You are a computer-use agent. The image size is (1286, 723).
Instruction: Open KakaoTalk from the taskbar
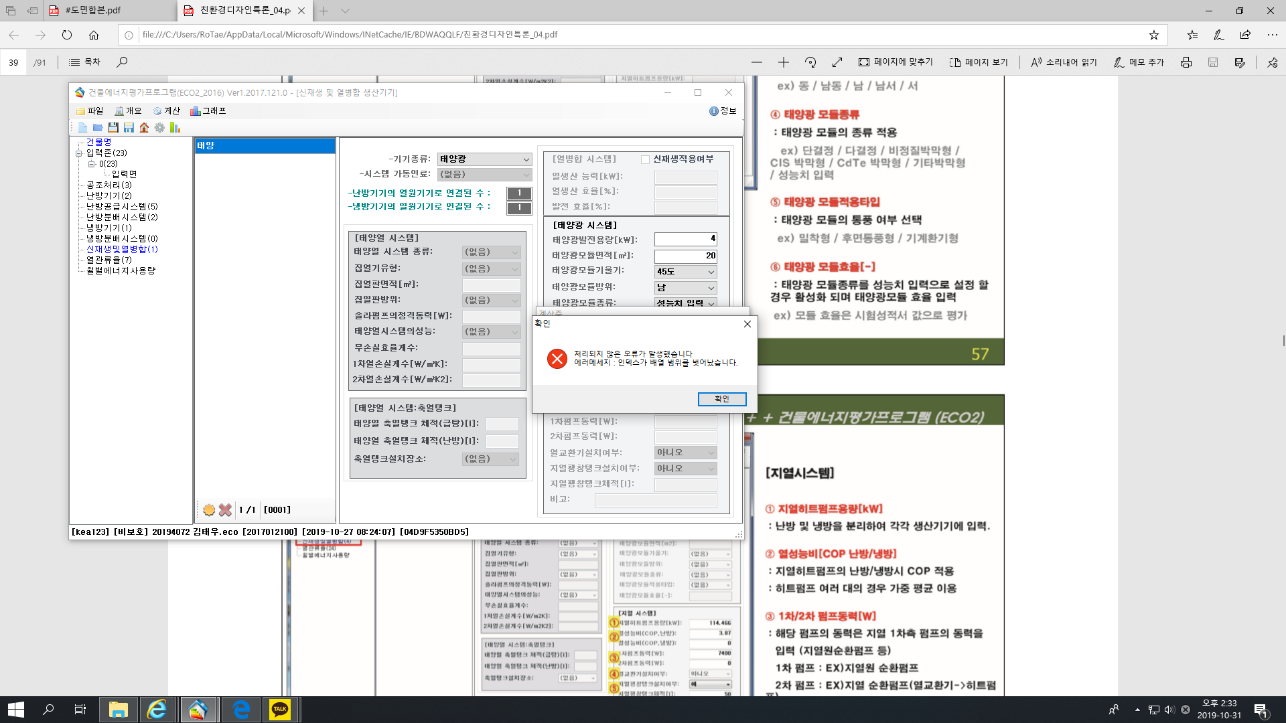[x=280, y=709]
